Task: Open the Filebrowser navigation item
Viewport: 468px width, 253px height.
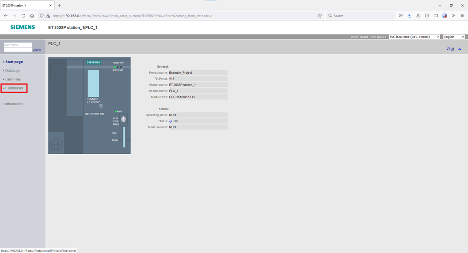Action: (x=14, y=88)
